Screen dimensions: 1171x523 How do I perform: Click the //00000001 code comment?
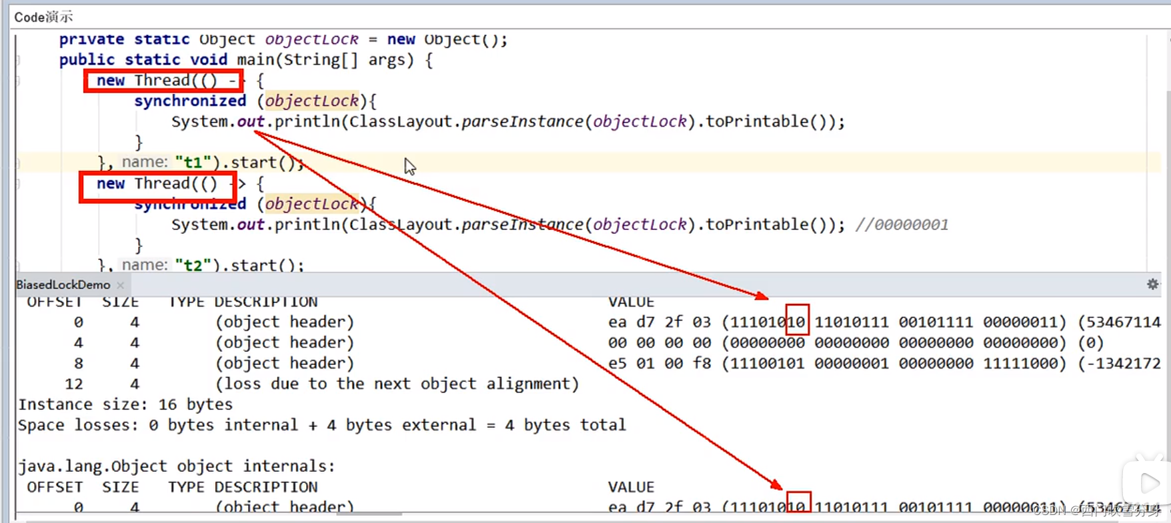(902, 225)
